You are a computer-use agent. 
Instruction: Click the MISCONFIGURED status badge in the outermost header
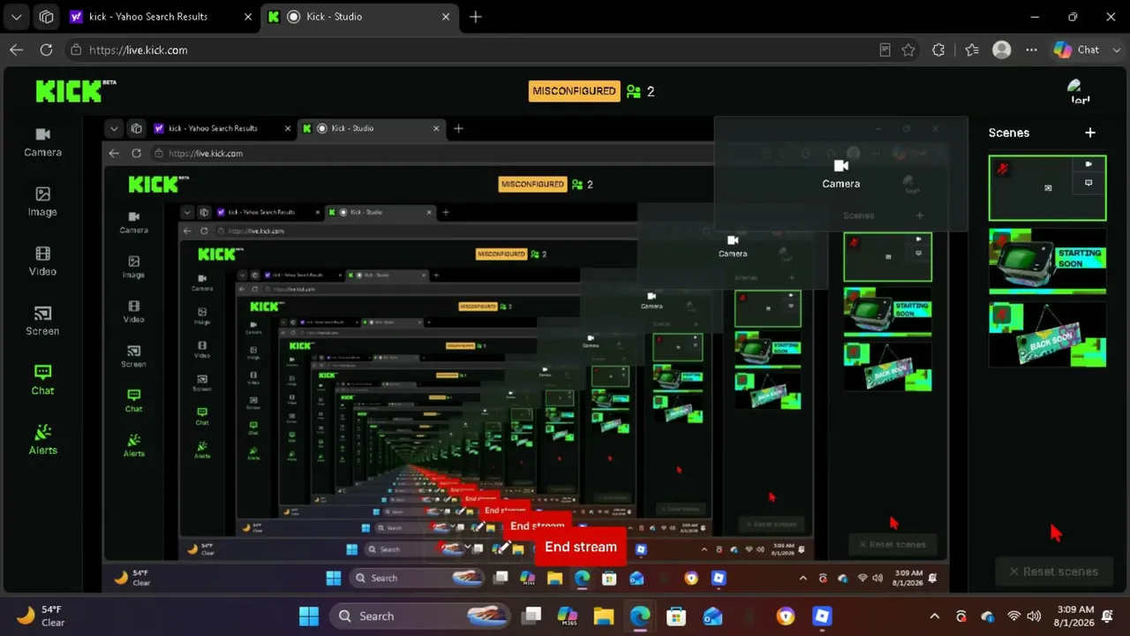574,91
